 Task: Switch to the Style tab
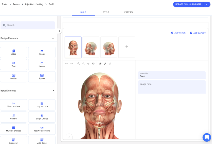point(106,12)
